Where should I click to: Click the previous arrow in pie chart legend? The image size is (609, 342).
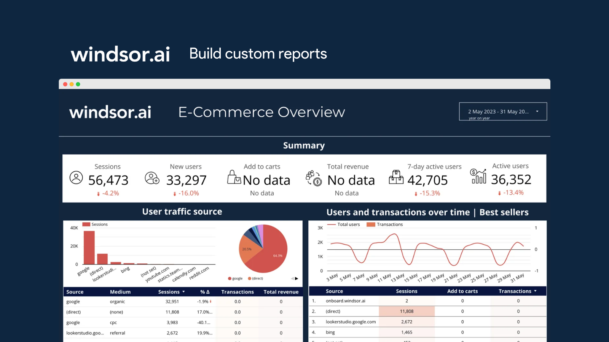292,279
